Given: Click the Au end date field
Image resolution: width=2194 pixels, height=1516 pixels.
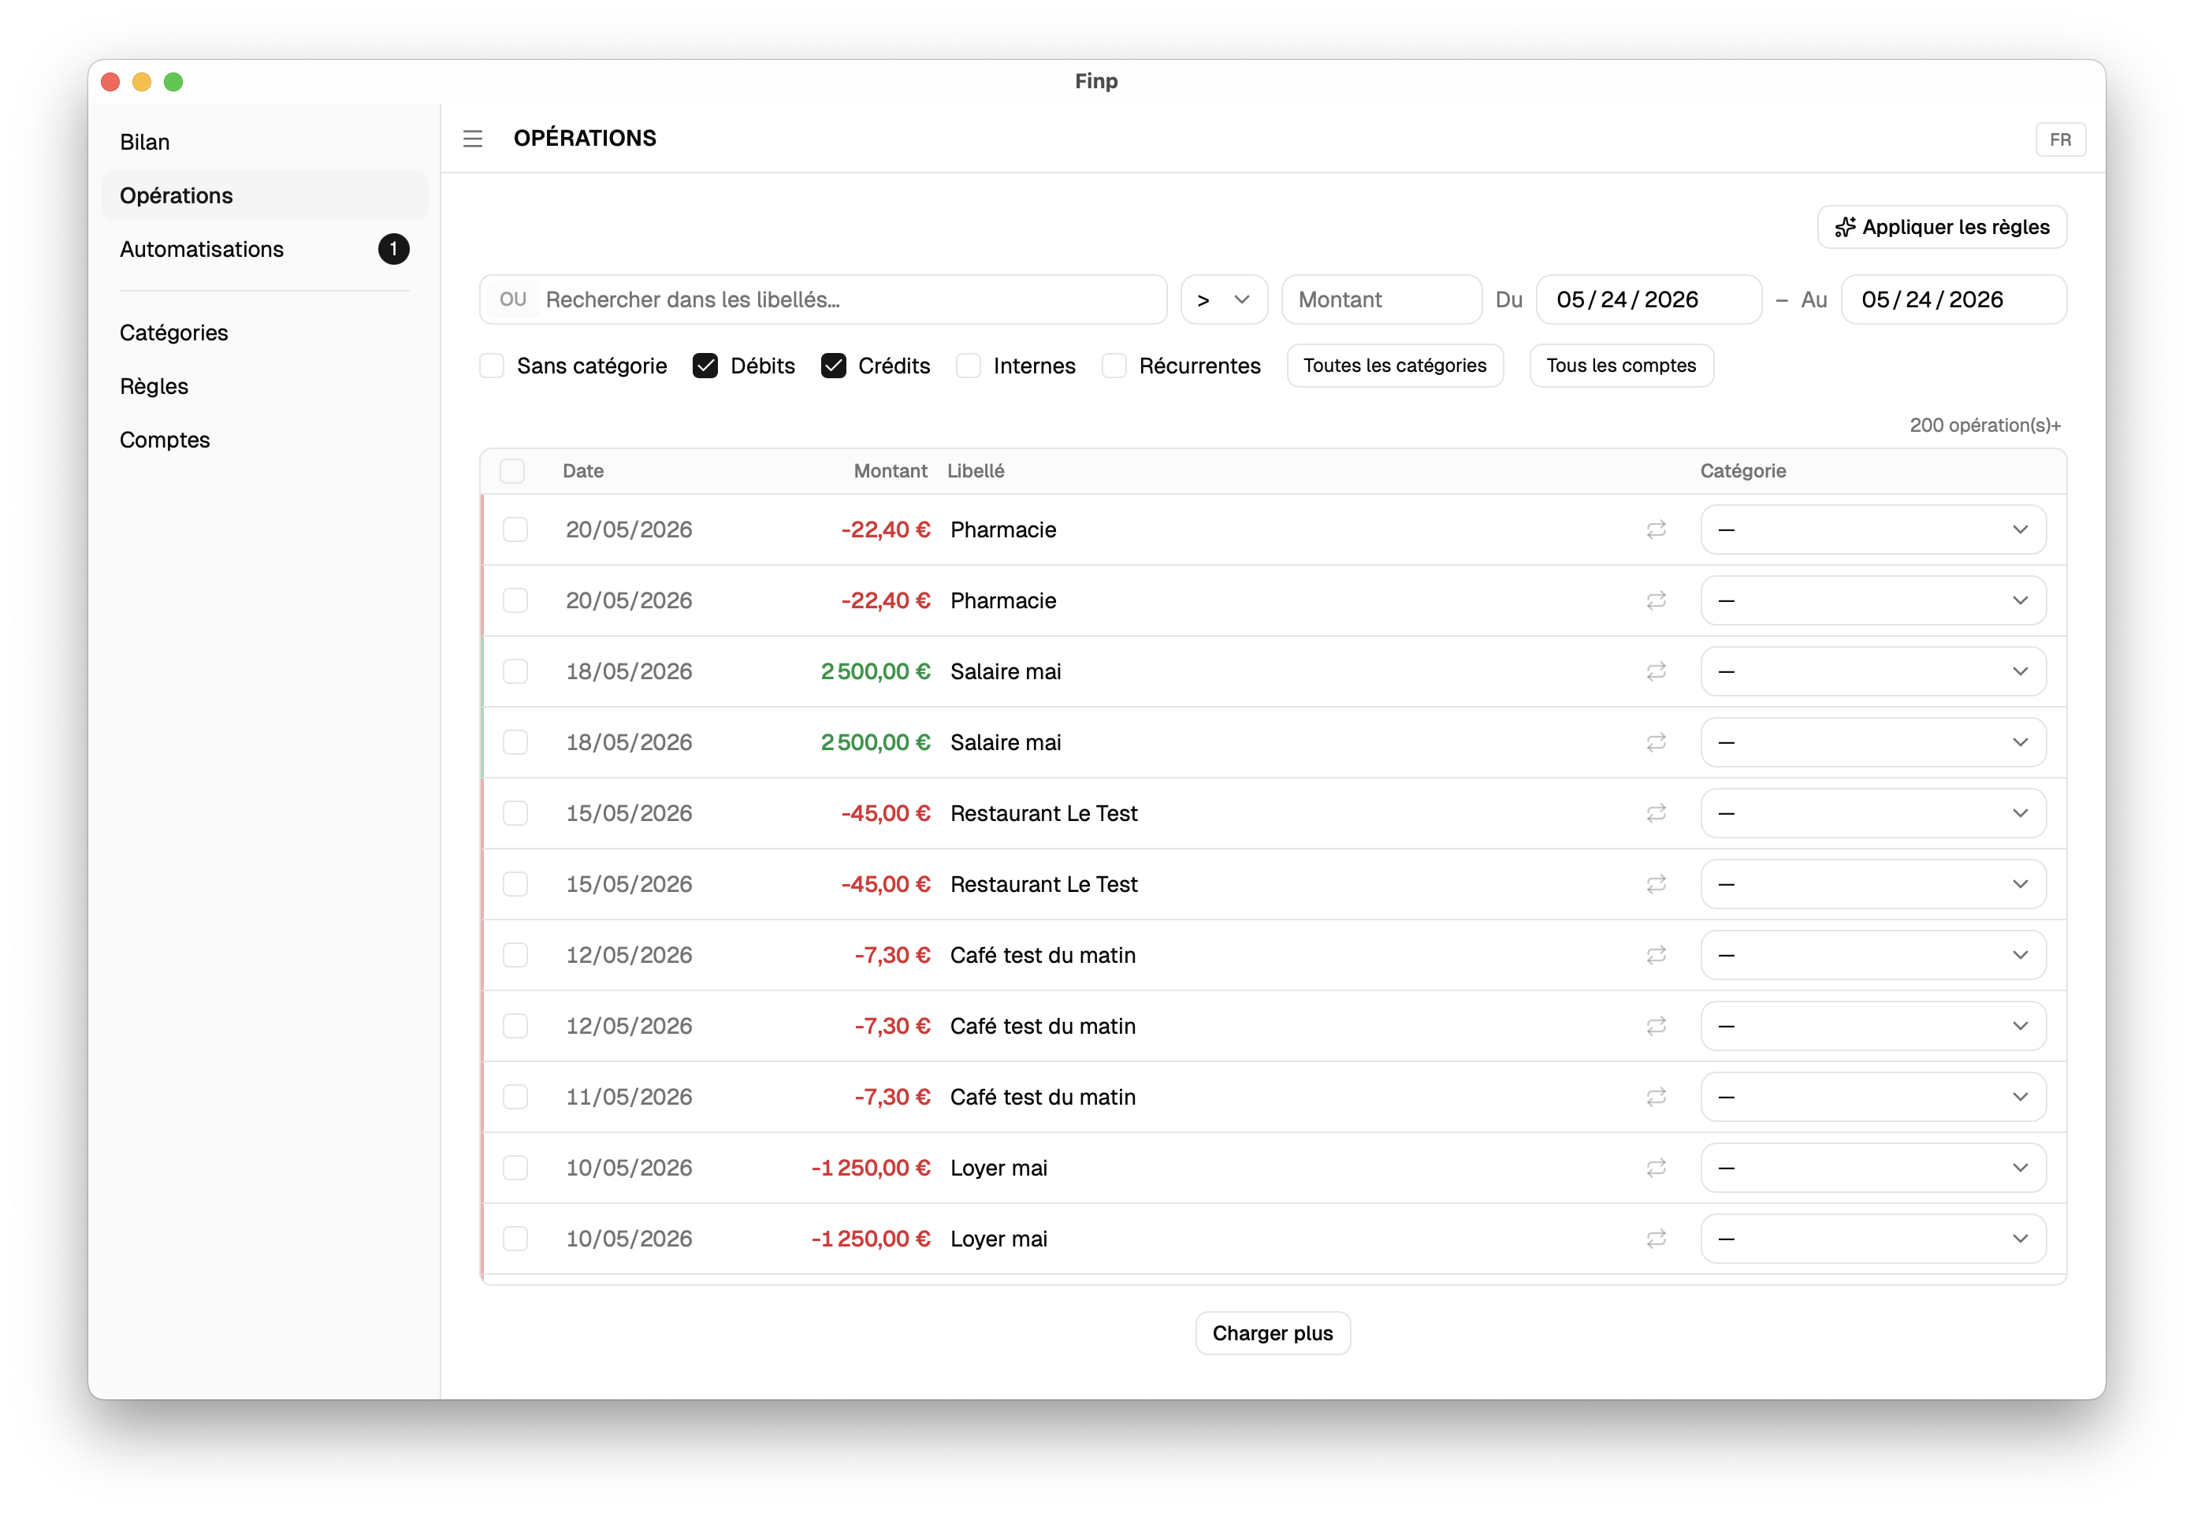Looking at the screenshot, I should point(1954,300).
